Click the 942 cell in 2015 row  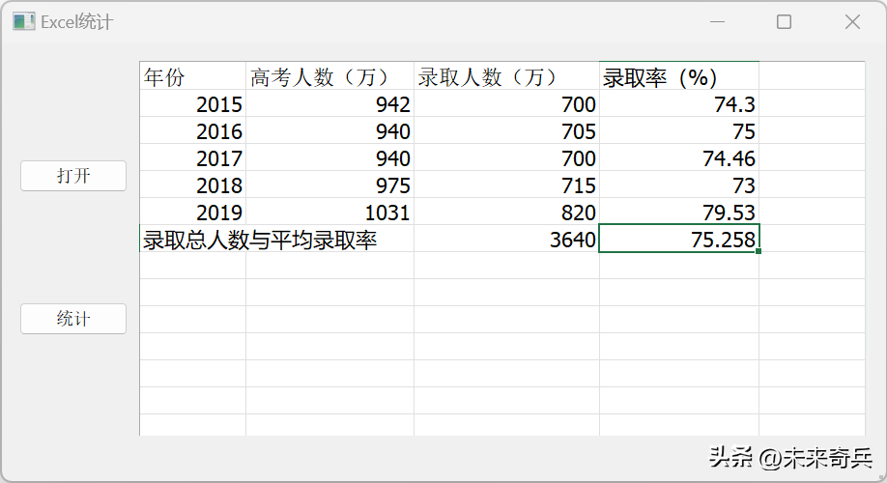click(x=329, y=103)
